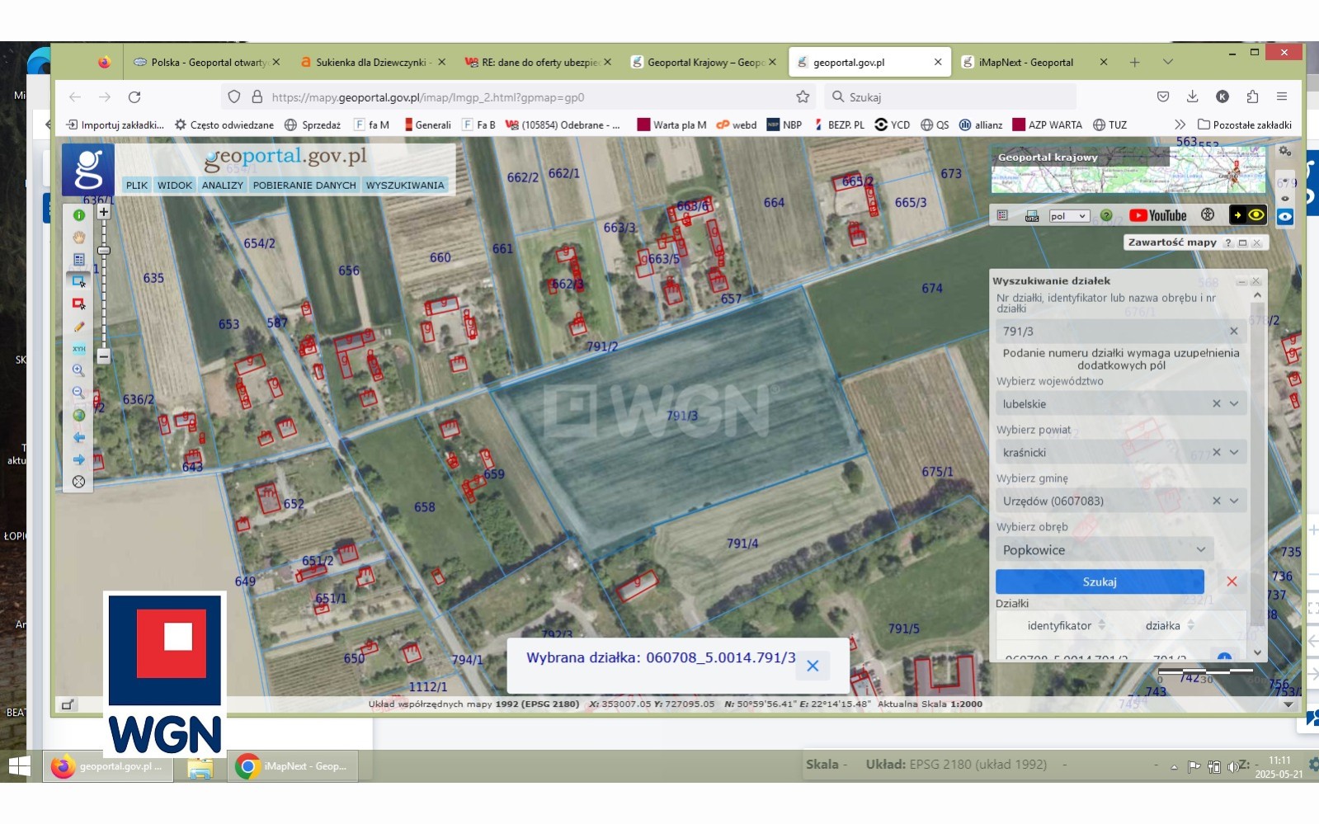Open the ANALIZY menu
The width and height of the screenshot is (1319, 824).
(x=222, y=186)
